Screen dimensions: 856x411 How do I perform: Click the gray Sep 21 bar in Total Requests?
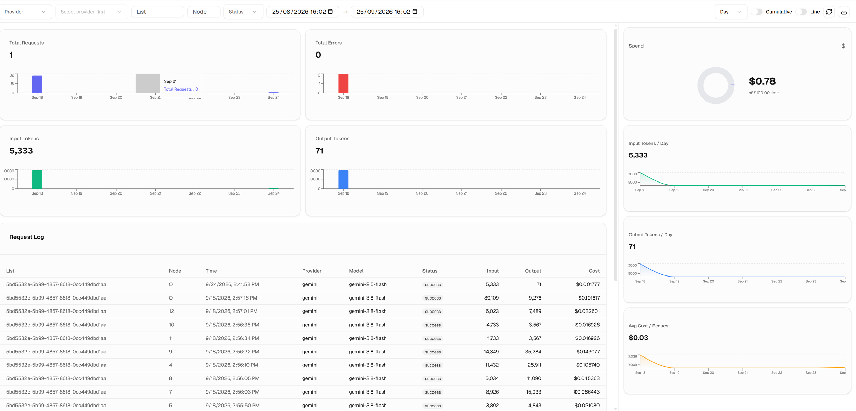[148, 83]
